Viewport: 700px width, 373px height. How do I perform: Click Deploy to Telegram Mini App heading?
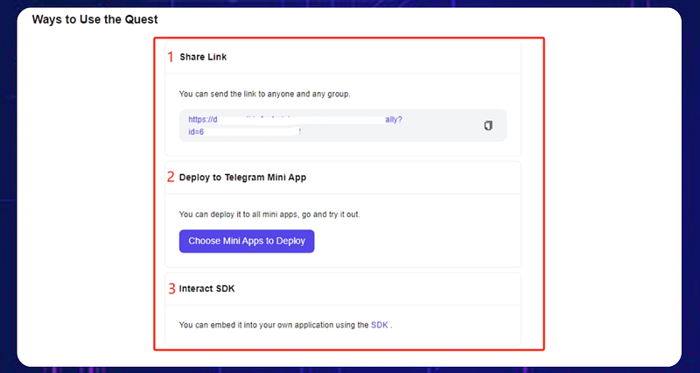tap(242, 178)
